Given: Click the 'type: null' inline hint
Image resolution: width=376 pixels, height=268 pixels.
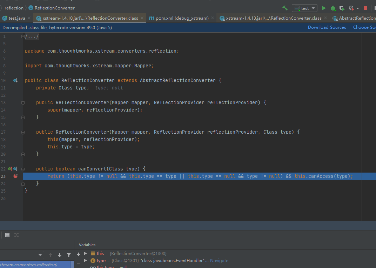Looking at the screenshot, I should click(109, 88).
